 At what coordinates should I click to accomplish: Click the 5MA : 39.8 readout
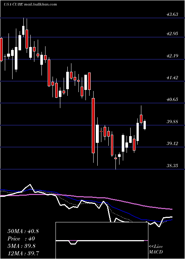(21, 246)
